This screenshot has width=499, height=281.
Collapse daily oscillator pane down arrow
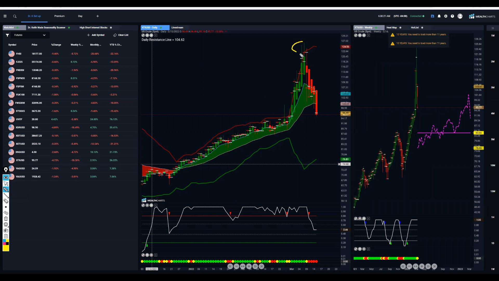pyautogui.click(x=147, y=205)
